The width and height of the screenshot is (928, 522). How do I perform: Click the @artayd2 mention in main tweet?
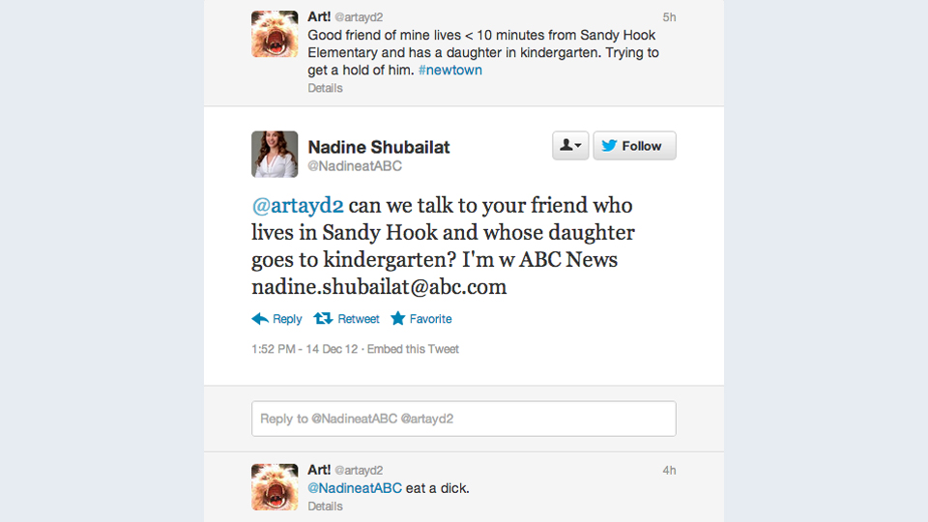click(x=297, y=206)
